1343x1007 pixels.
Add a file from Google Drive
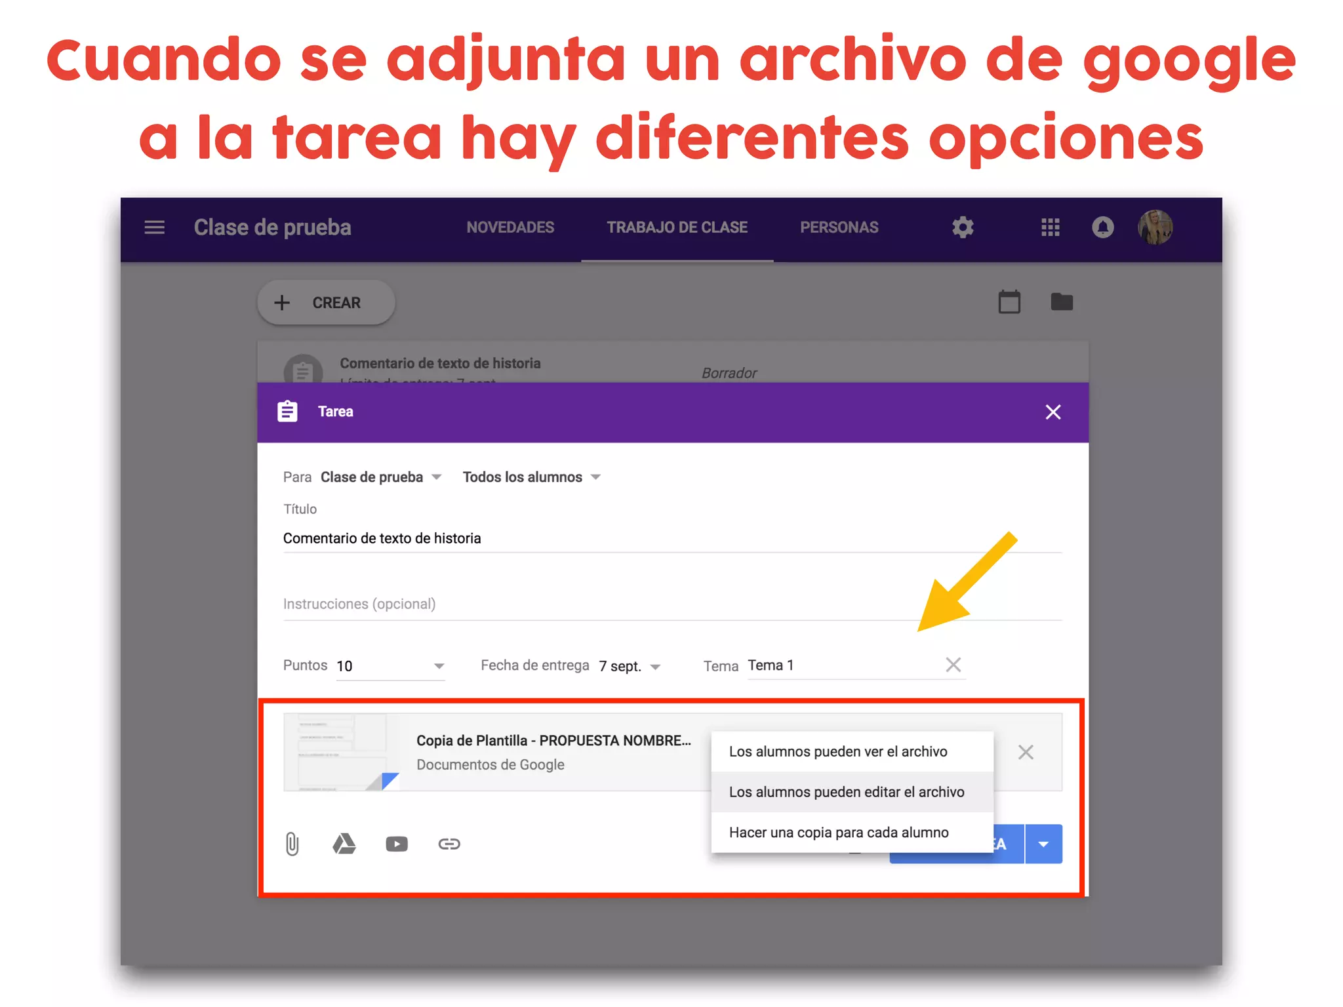344,844
